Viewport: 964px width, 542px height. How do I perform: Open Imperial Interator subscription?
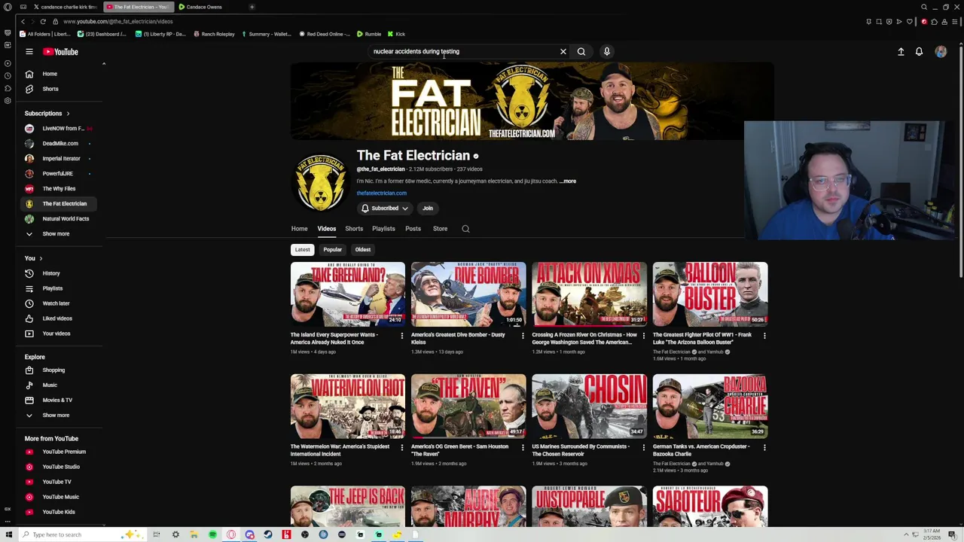pyautogui.click(x=60, y=159)
